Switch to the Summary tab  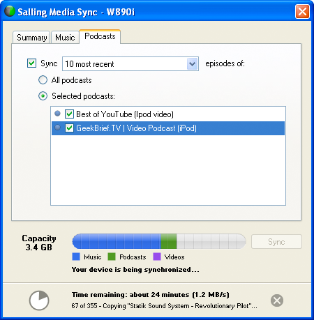(31, 37)
